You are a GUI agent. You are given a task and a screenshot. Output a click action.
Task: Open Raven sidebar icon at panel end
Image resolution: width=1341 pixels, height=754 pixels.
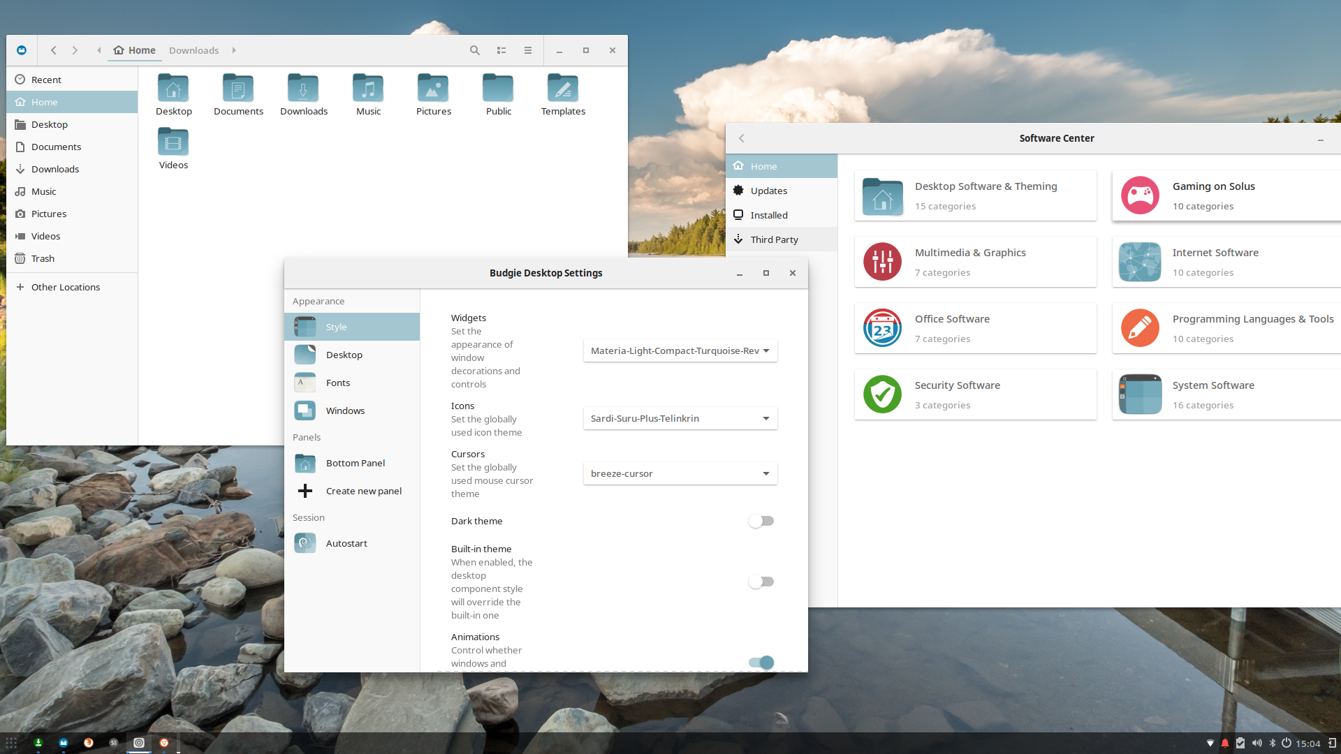[1332, 744]
